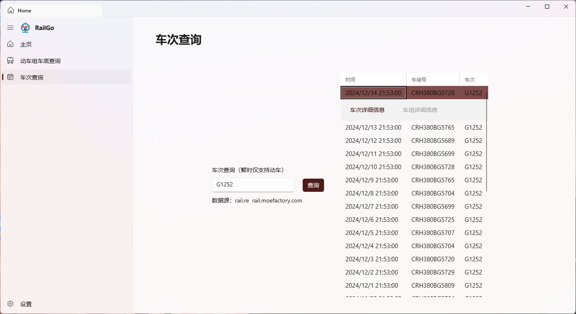
Task: Click G1252 in the 2024/12/1 row
Action: (x=473, y=286)
